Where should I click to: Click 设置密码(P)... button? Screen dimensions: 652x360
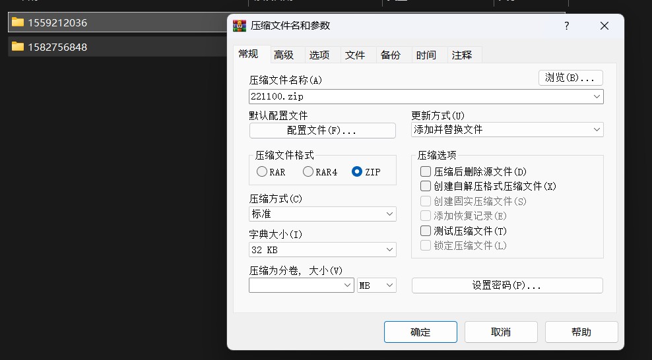tap(507, 285)
